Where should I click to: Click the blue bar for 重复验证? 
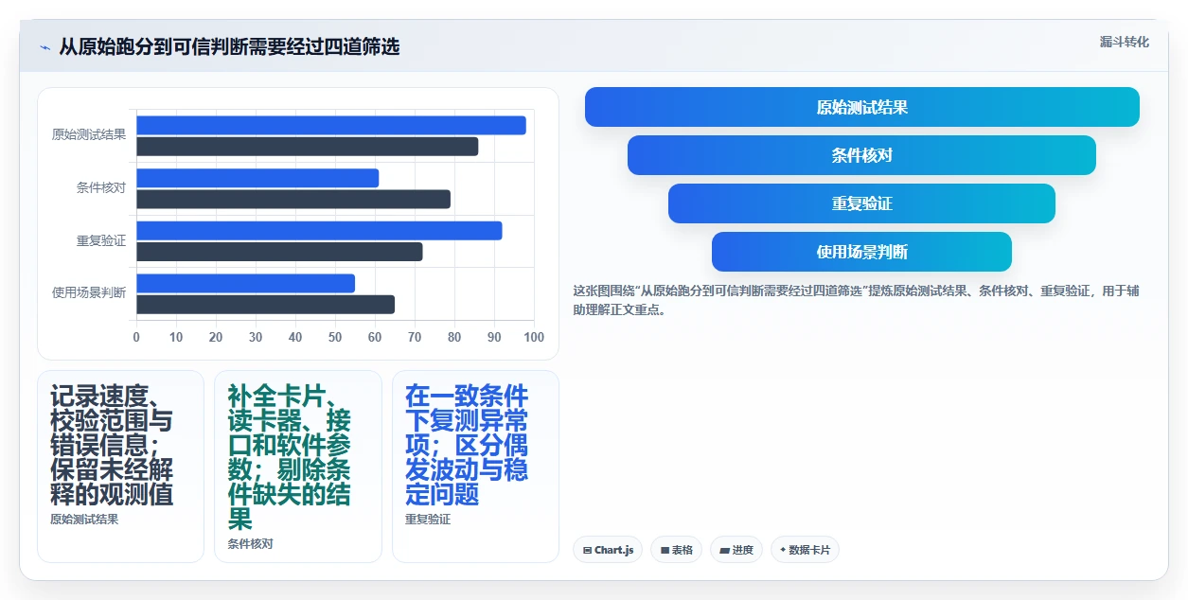[319, 231]
